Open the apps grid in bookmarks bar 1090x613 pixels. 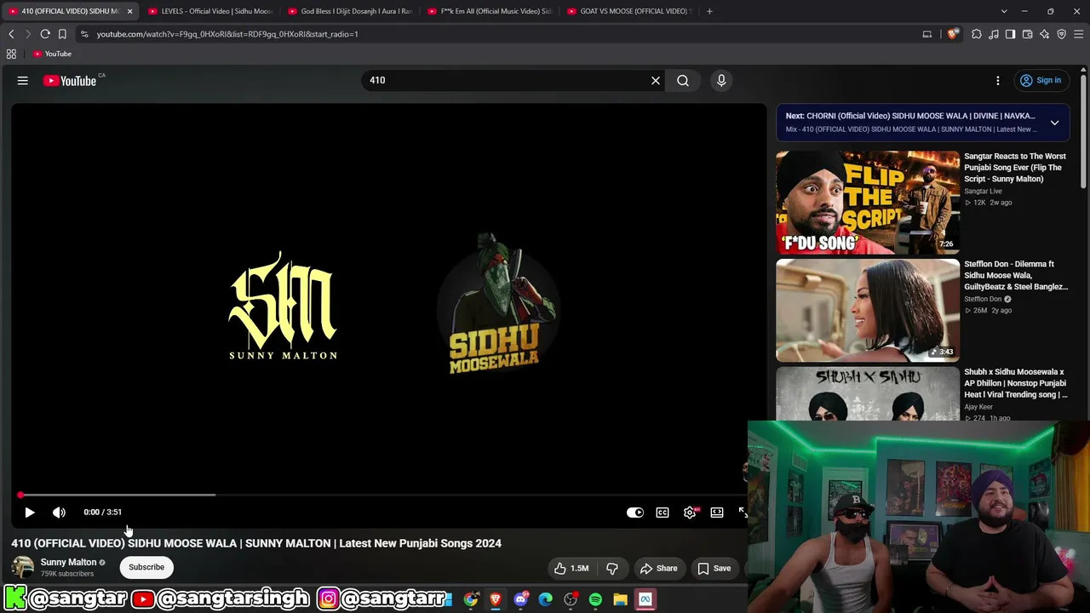point(11,54)
